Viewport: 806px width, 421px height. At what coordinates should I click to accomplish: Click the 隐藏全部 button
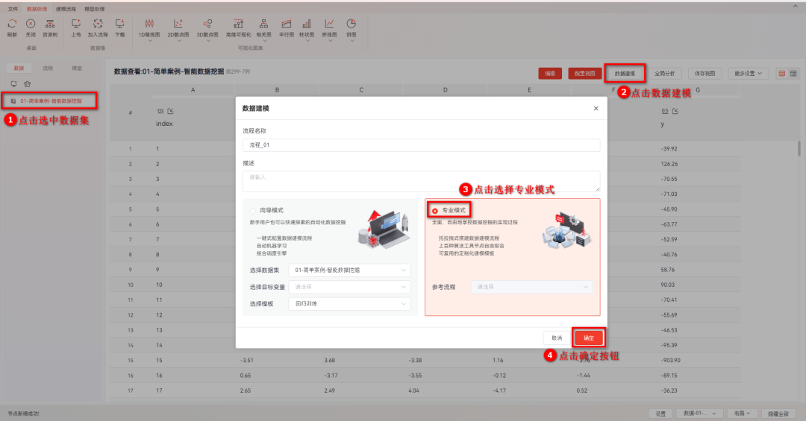tap(778, 414)
